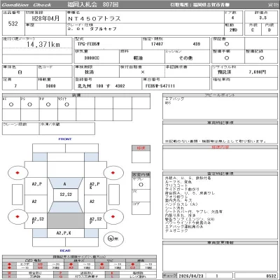Click the chassis number FEB5W-547111
The image size is (280, 280).
point(160,86)
